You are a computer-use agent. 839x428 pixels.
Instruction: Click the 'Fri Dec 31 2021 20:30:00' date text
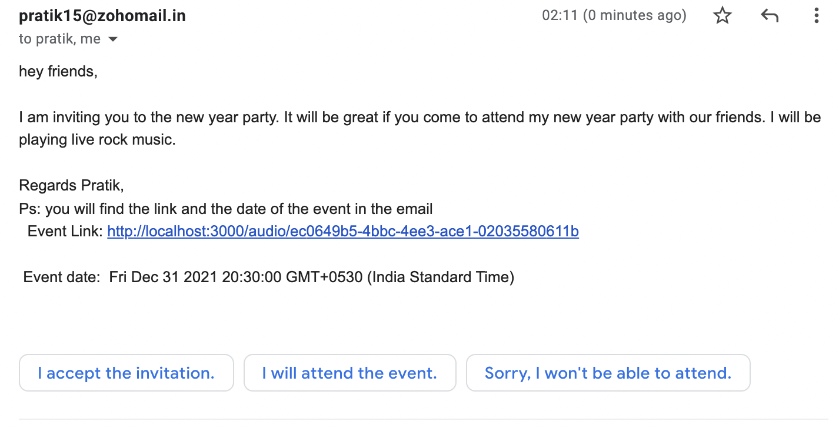[195, 277]
